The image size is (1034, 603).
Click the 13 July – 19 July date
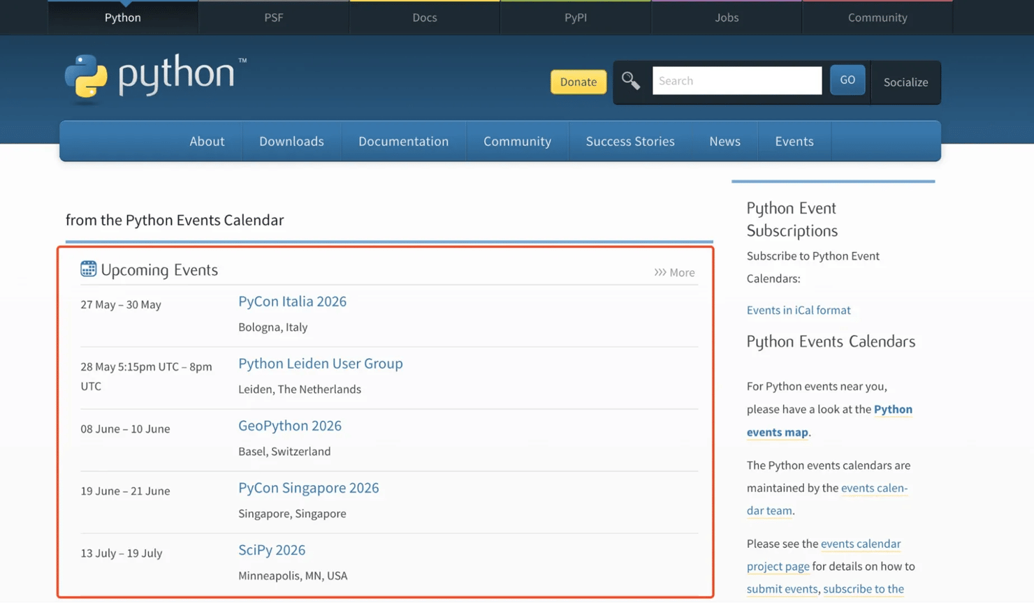point(122,553)
